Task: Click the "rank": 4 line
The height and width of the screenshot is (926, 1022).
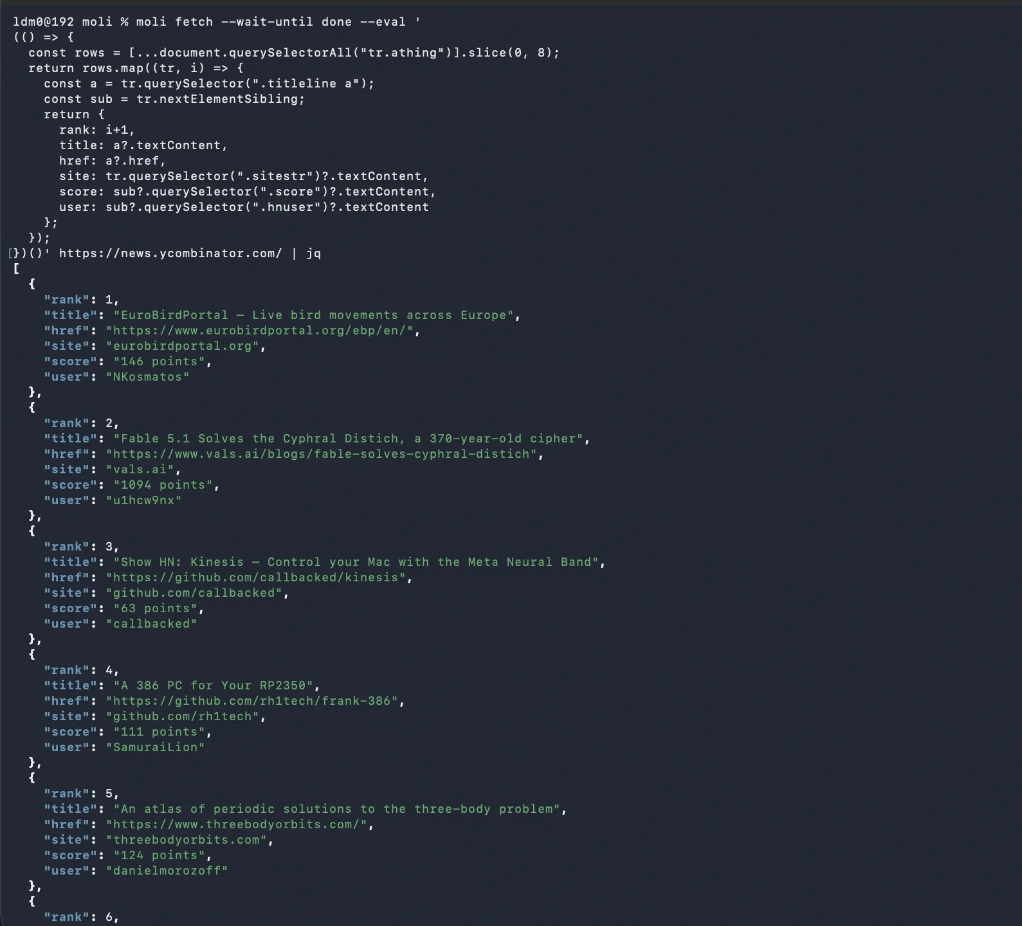Action: pos(82,670)
